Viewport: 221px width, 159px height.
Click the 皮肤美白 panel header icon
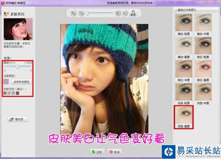click(6, 14)
